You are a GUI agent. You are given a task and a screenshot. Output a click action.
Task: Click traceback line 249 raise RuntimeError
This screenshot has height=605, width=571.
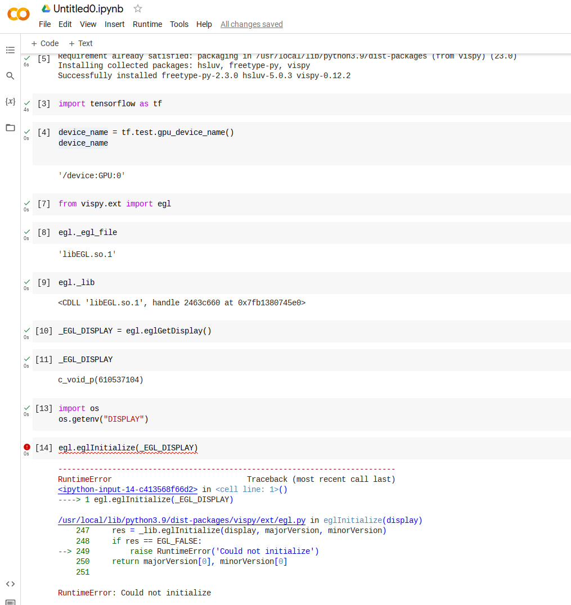(x=189, y=552)
